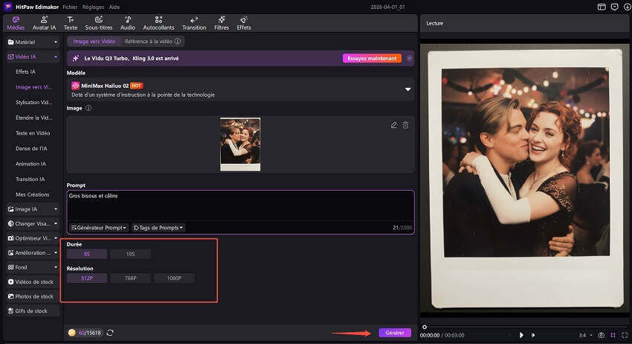
Task: Open the Réglages menu
Action: (x=91, y=6)
